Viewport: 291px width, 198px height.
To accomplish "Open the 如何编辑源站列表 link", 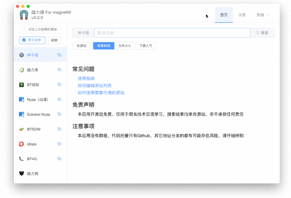I will pos(95,86).
